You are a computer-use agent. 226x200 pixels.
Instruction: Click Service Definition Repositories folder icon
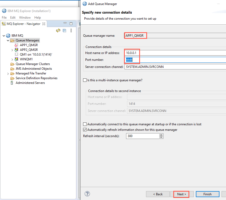pos(12,78)
